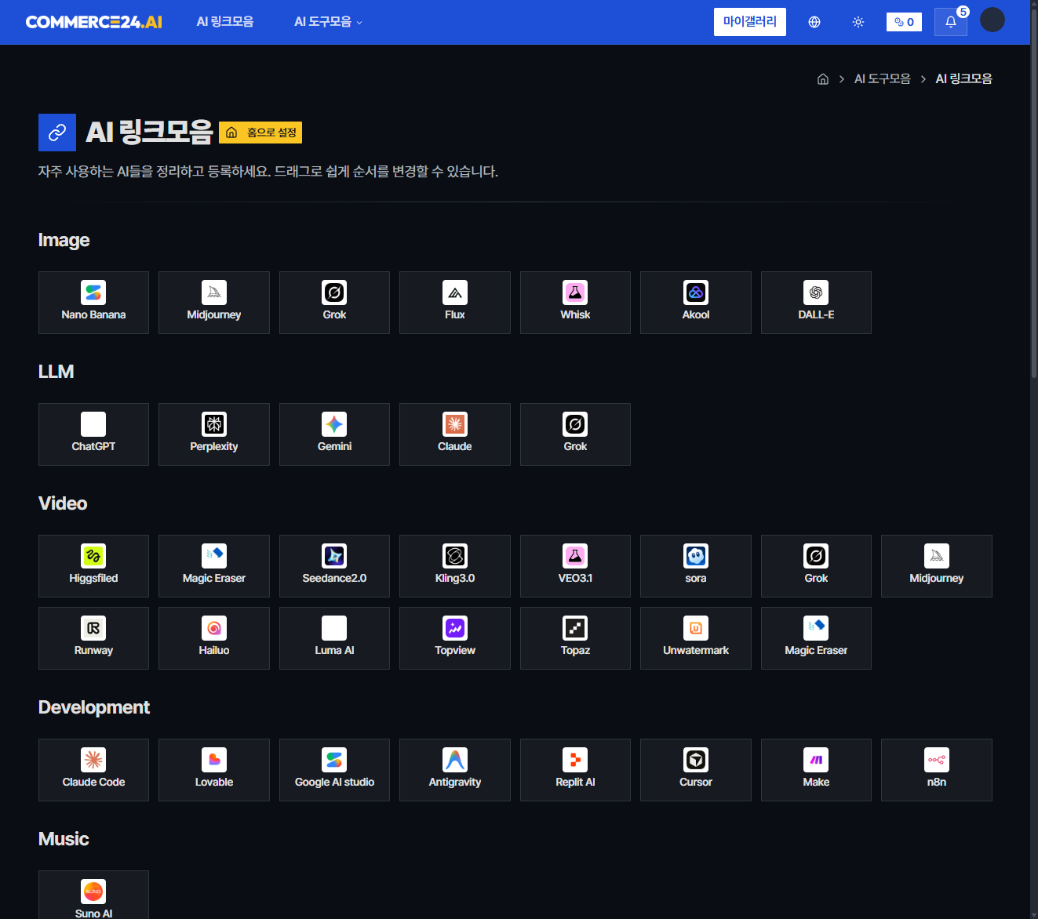
Task: Open the VEO3.1 link tile
Action: [x=575, y=566]
